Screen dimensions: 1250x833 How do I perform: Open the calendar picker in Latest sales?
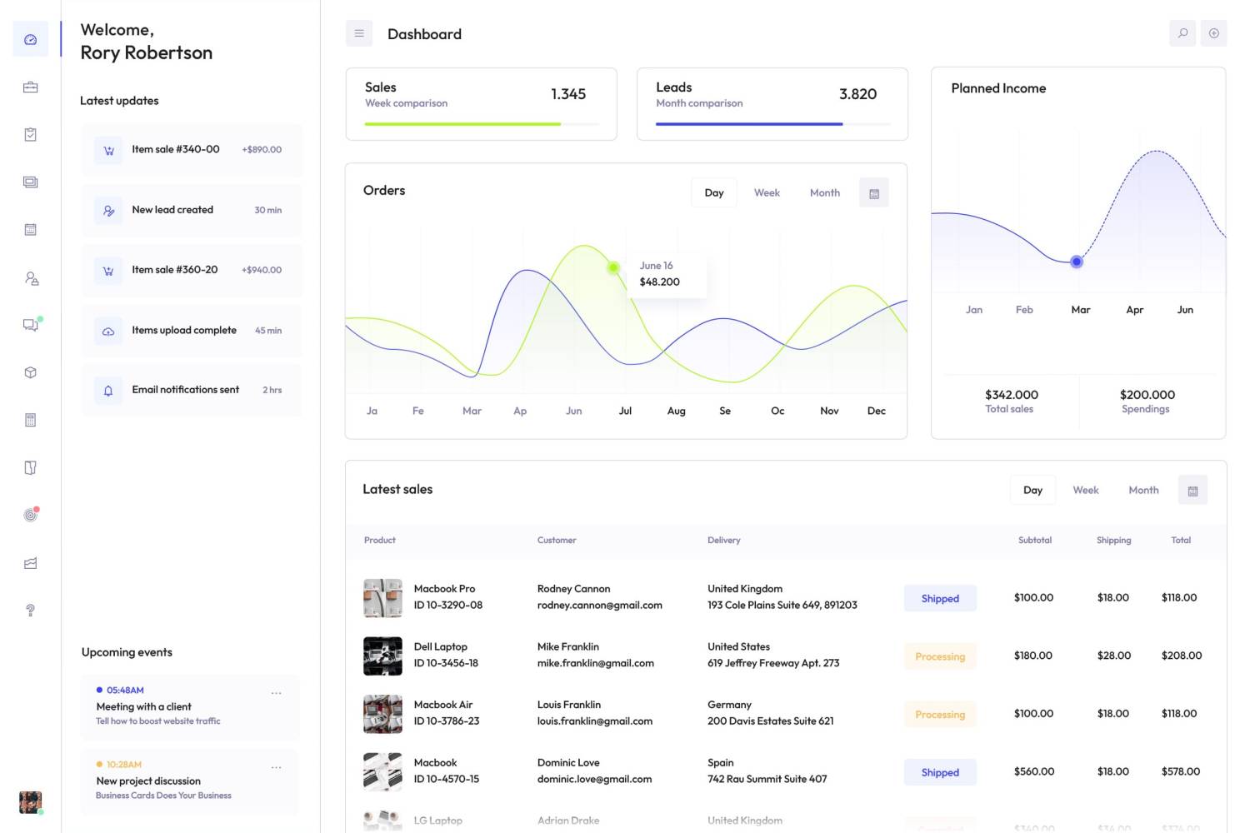point(1192,491)
